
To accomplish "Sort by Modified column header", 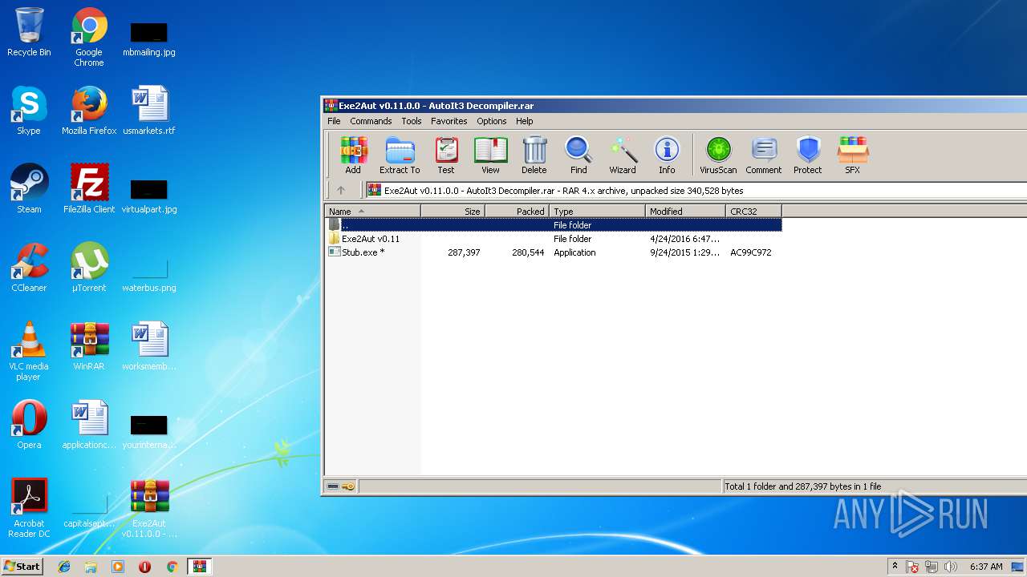I will [685, 212].
